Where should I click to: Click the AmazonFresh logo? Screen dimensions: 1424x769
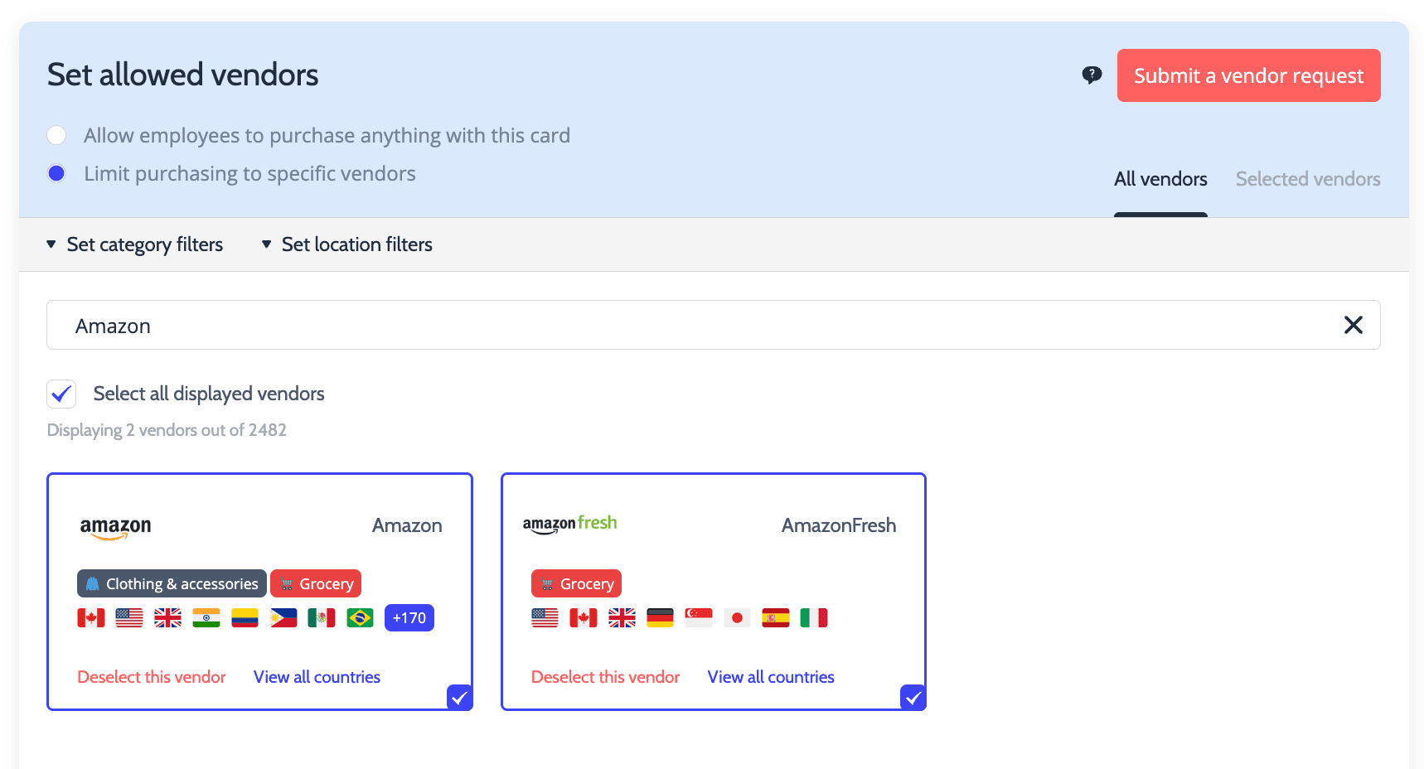click(x=569, y=525)
